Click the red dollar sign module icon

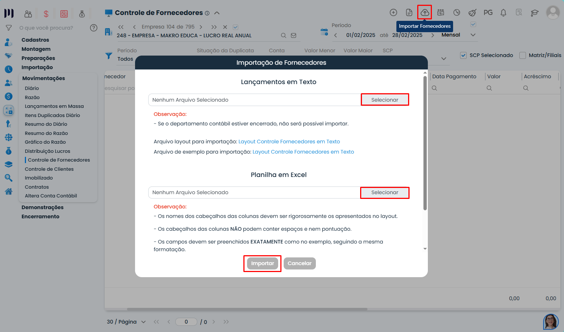coord(46,14)
